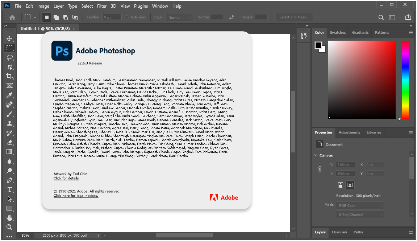Select the Eraser tool
The image size is (417, 241).
point(9,142)
